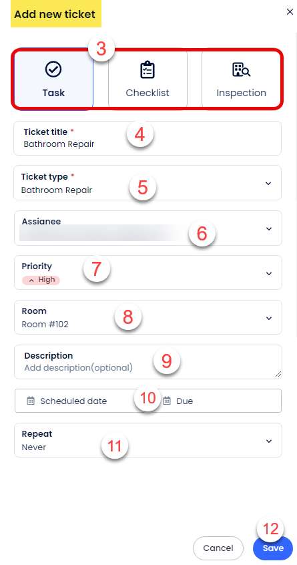Screen dimensions: 297x565
Task: Open the Repeat dropdown chevron
Action: 268,441
